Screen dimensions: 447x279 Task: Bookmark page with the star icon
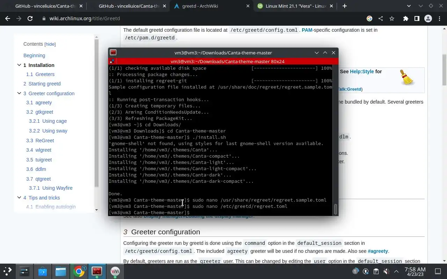click(x=392, y=18)
